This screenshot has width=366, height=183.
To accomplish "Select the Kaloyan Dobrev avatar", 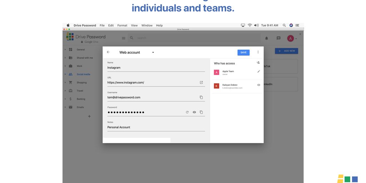I will pyautogui.click(x=217, y=86).
